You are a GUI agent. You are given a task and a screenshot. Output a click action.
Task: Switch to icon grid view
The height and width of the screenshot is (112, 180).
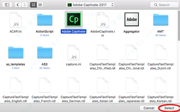pos(33,5)
